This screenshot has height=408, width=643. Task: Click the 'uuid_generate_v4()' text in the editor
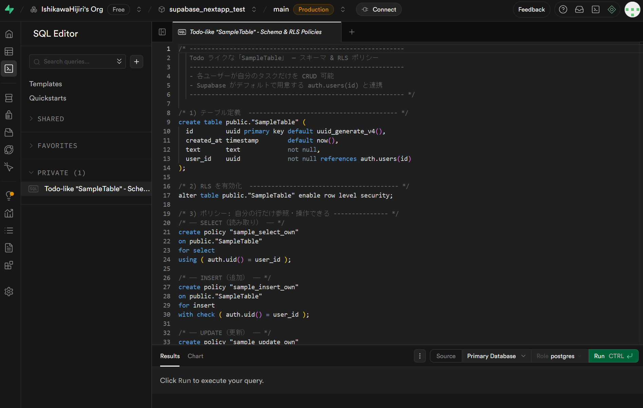[x=349, y=131]
